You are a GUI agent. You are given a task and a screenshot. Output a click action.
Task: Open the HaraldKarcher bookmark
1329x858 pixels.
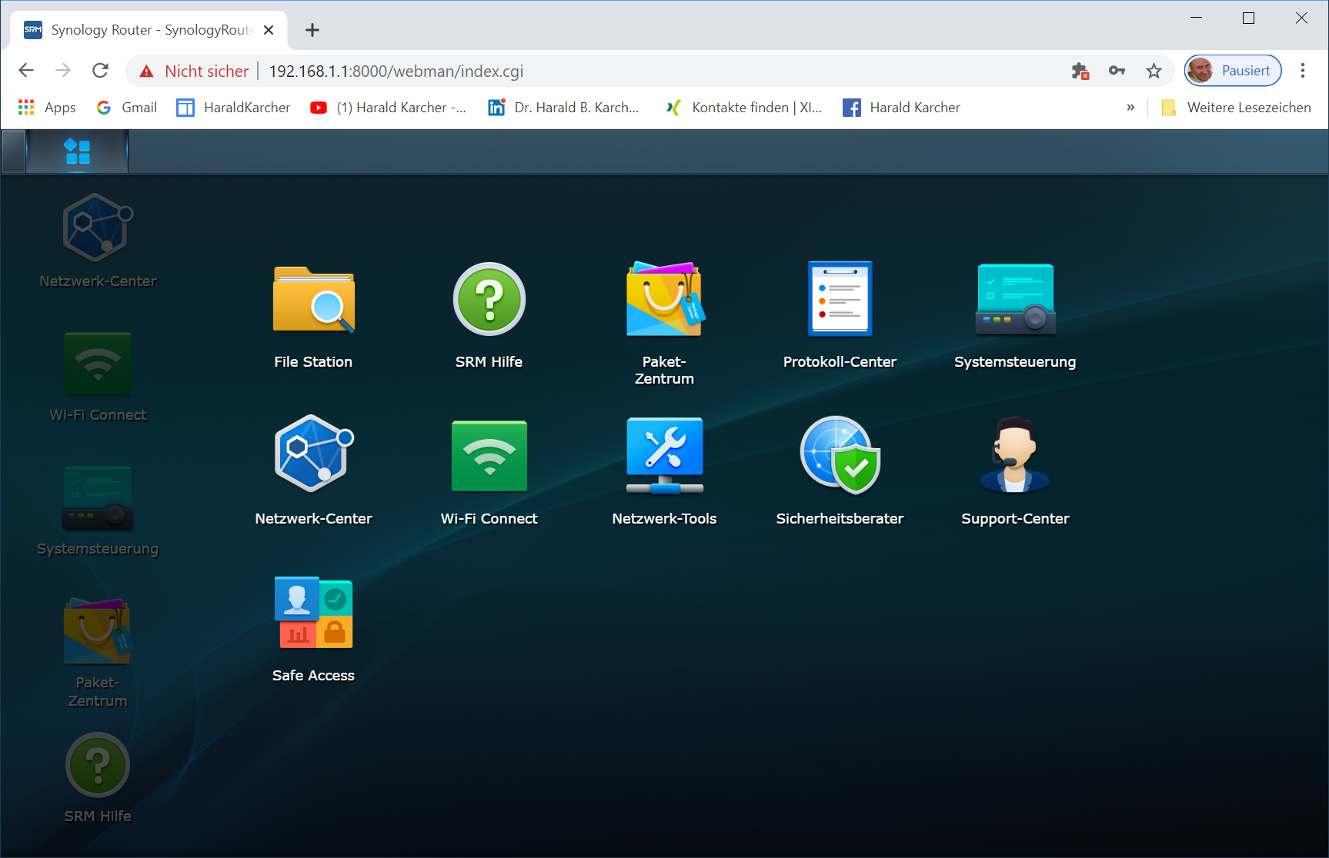(233, 108)
